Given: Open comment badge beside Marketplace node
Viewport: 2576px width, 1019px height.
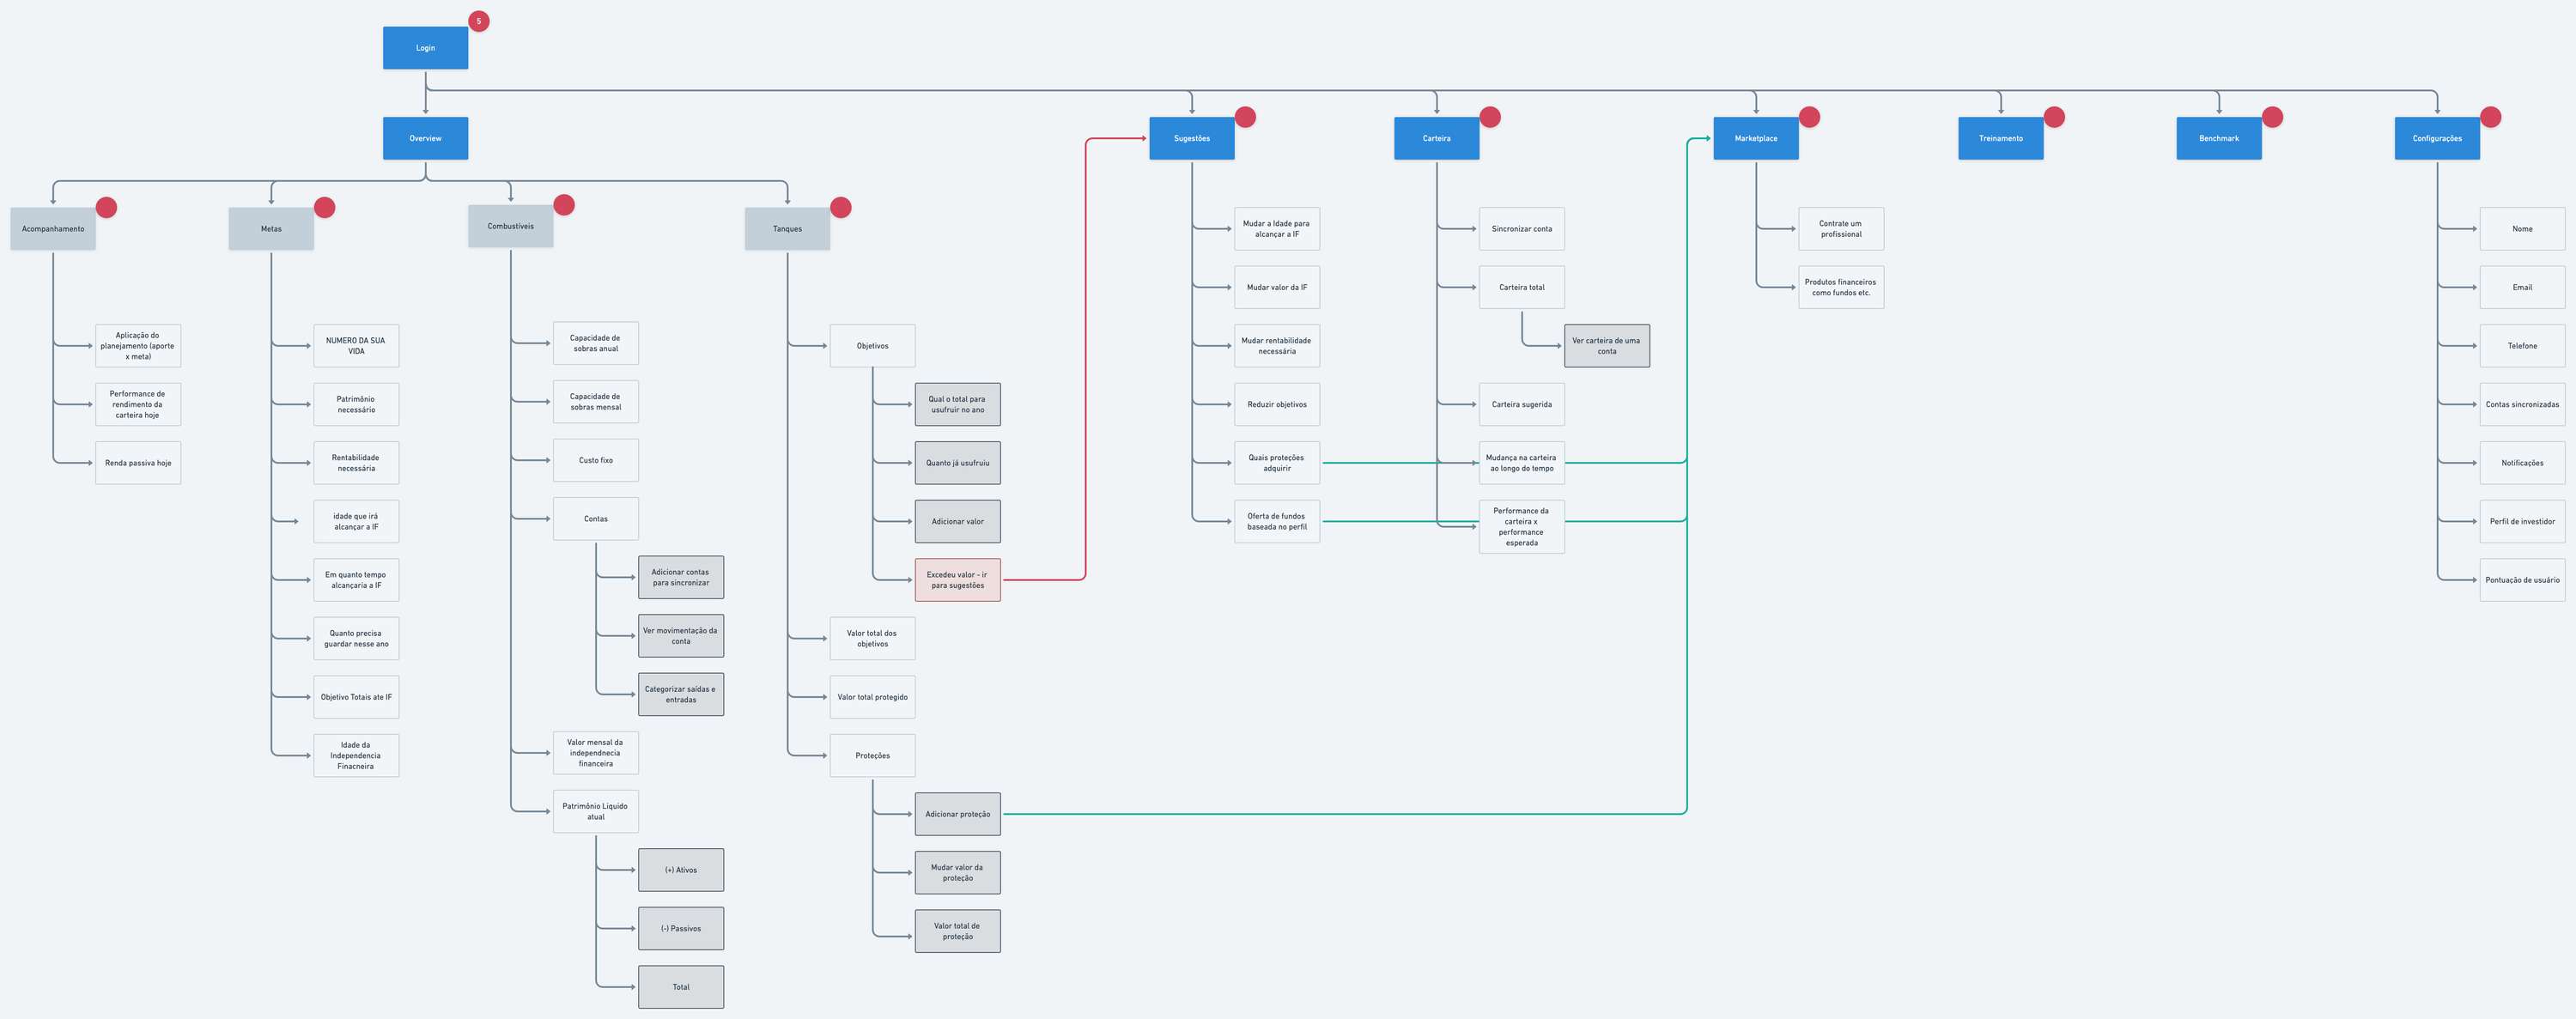Looking at the screenshot, I should [1809, 117].
